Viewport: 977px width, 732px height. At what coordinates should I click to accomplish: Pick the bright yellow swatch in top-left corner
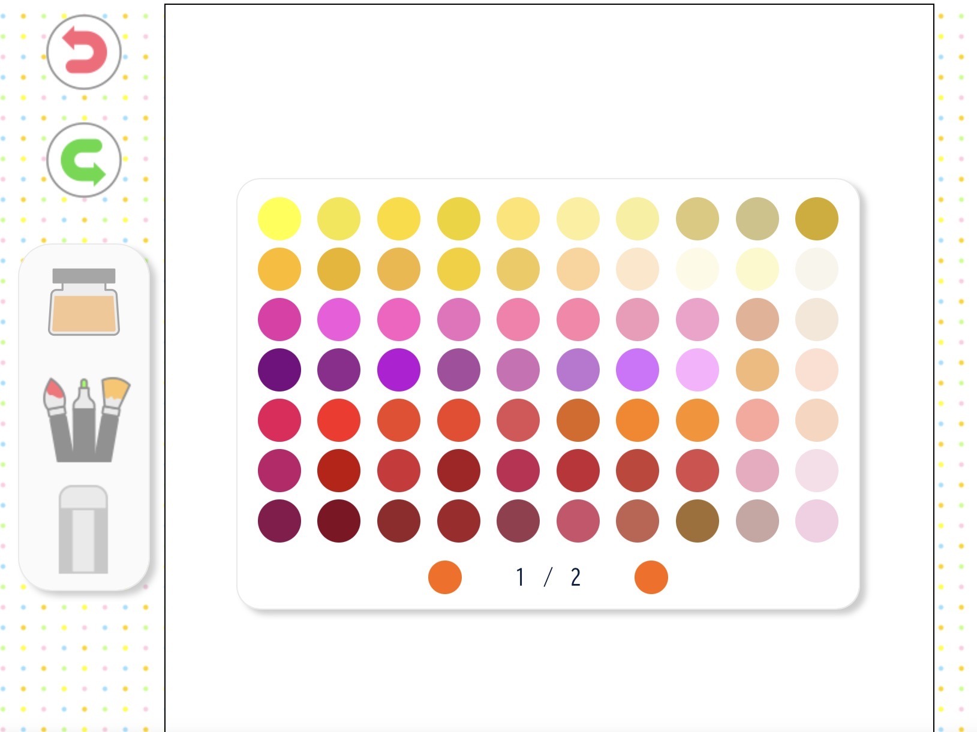279,219
